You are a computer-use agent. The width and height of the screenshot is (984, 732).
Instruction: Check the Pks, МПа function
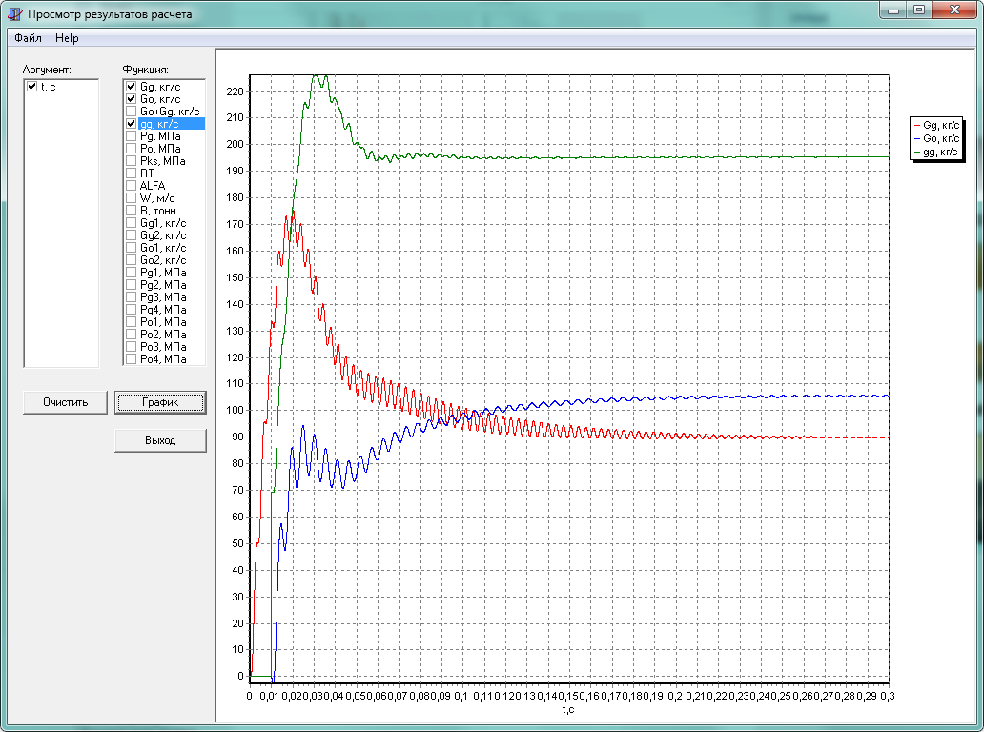pyautogui.click(x=132, y=161)
